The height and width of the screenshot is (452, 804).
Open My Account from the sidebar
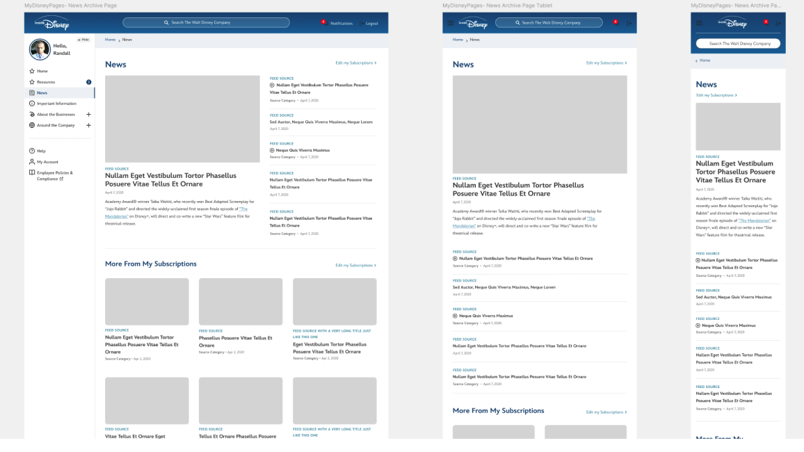click(x=47, y=162)
